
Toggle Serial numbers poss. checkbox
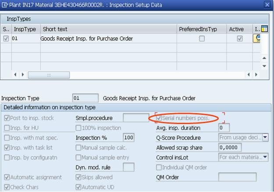pos(159,118)
